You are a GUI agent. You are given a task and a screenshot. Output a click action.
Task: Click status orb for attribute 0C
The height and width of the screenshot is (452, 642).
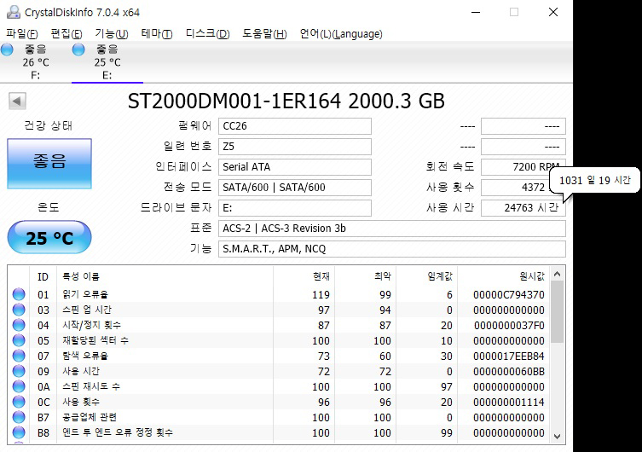coord(19,402)
